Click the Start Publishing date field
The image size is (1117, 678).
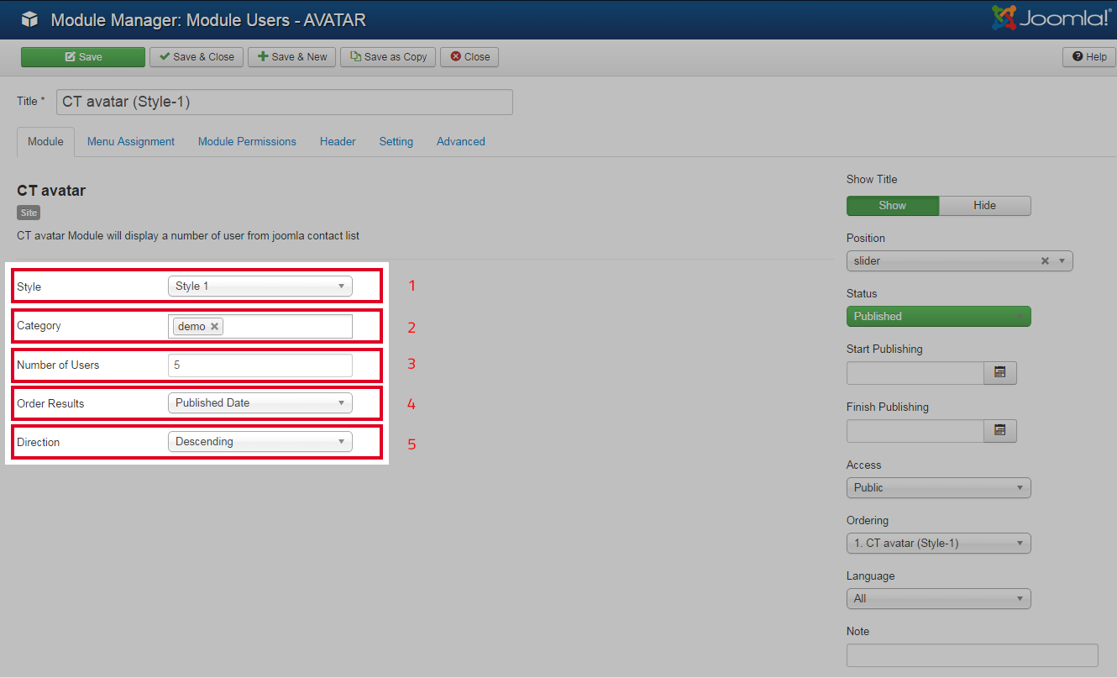point(915,373)
